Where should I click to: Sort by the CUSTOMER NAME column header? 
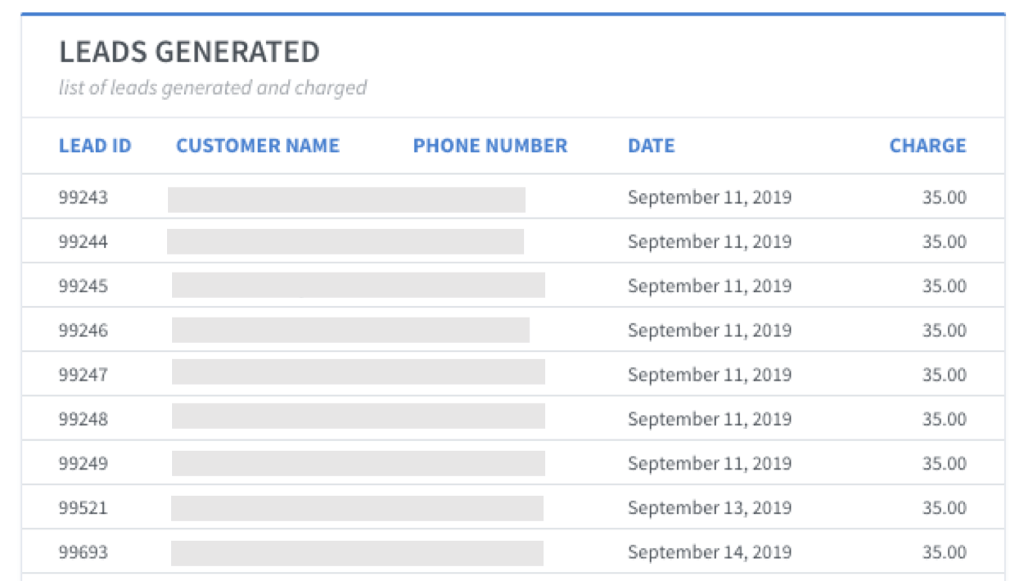pos(258,146)
